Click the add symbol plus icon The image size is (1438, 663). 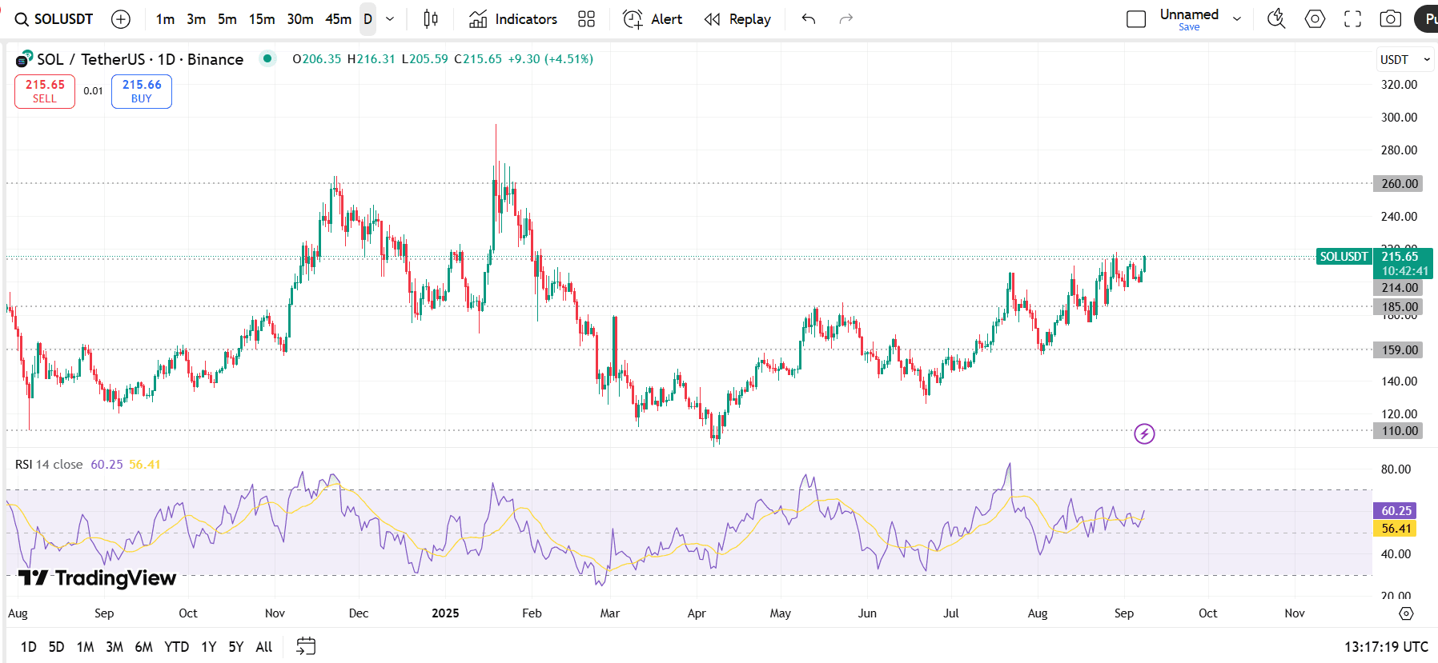pyautogui.click(x=121, y=19)
